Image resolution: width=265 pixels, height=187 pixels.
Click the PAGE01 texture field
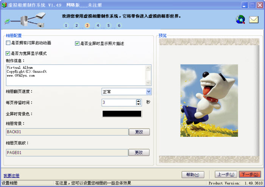pyautogui.click(x=67, y=153)
